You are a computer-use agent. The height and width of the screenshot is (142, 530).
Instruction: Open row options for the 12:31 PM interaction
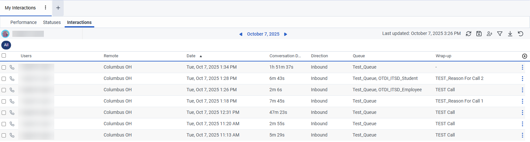click(522, 113)
